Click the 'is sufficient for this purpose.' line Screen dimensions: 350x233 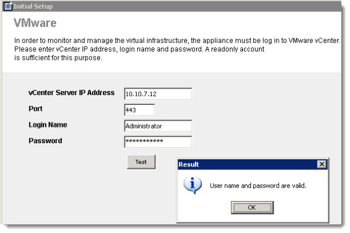[58, 58]
